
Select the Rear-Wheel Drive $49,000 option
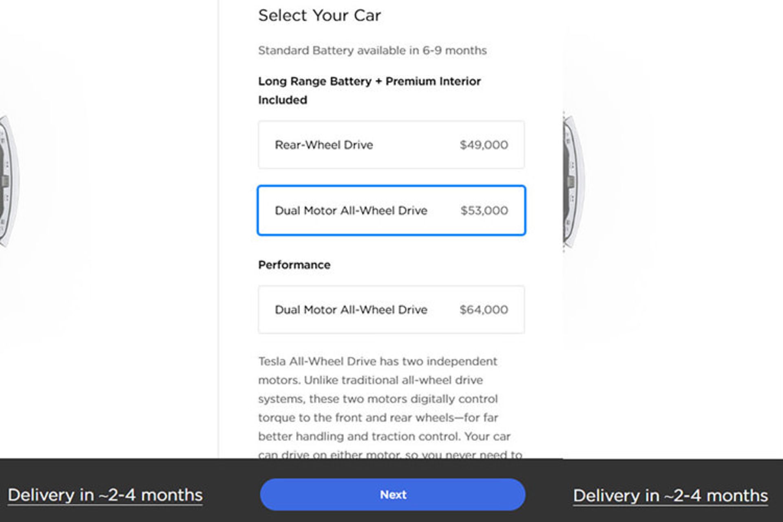390,144
